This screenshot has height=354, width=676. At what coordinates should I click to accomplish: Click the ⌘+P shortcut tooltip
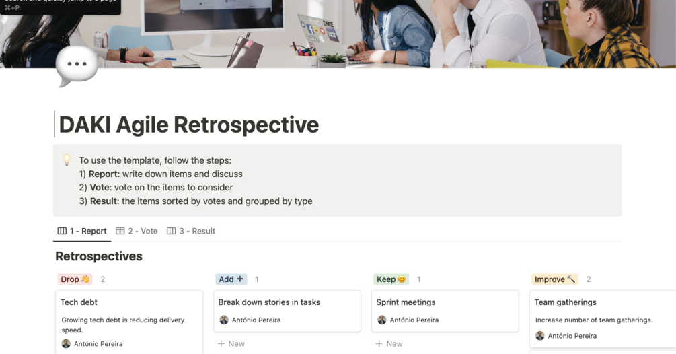coord(61,6)
